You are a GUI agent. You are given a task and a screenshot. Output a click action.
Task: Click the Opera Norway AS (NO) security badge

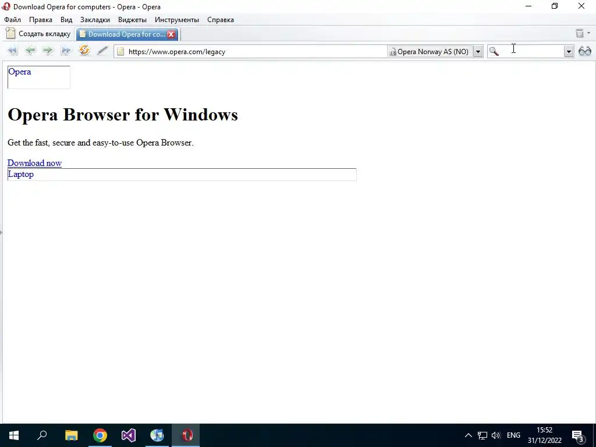430,52
